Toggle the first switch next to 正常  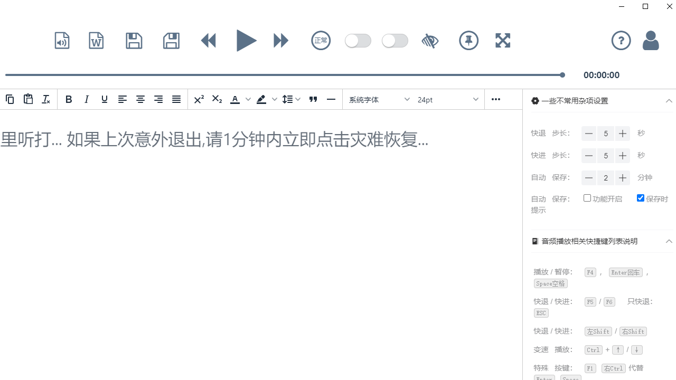358,41
